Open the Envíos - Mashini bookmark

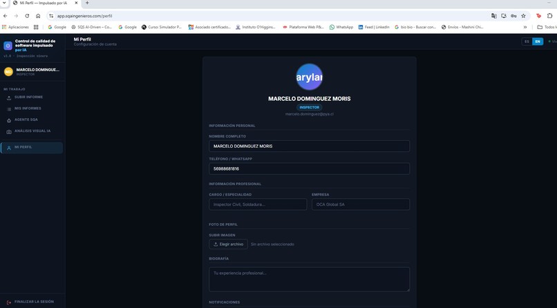pos(462,27)
